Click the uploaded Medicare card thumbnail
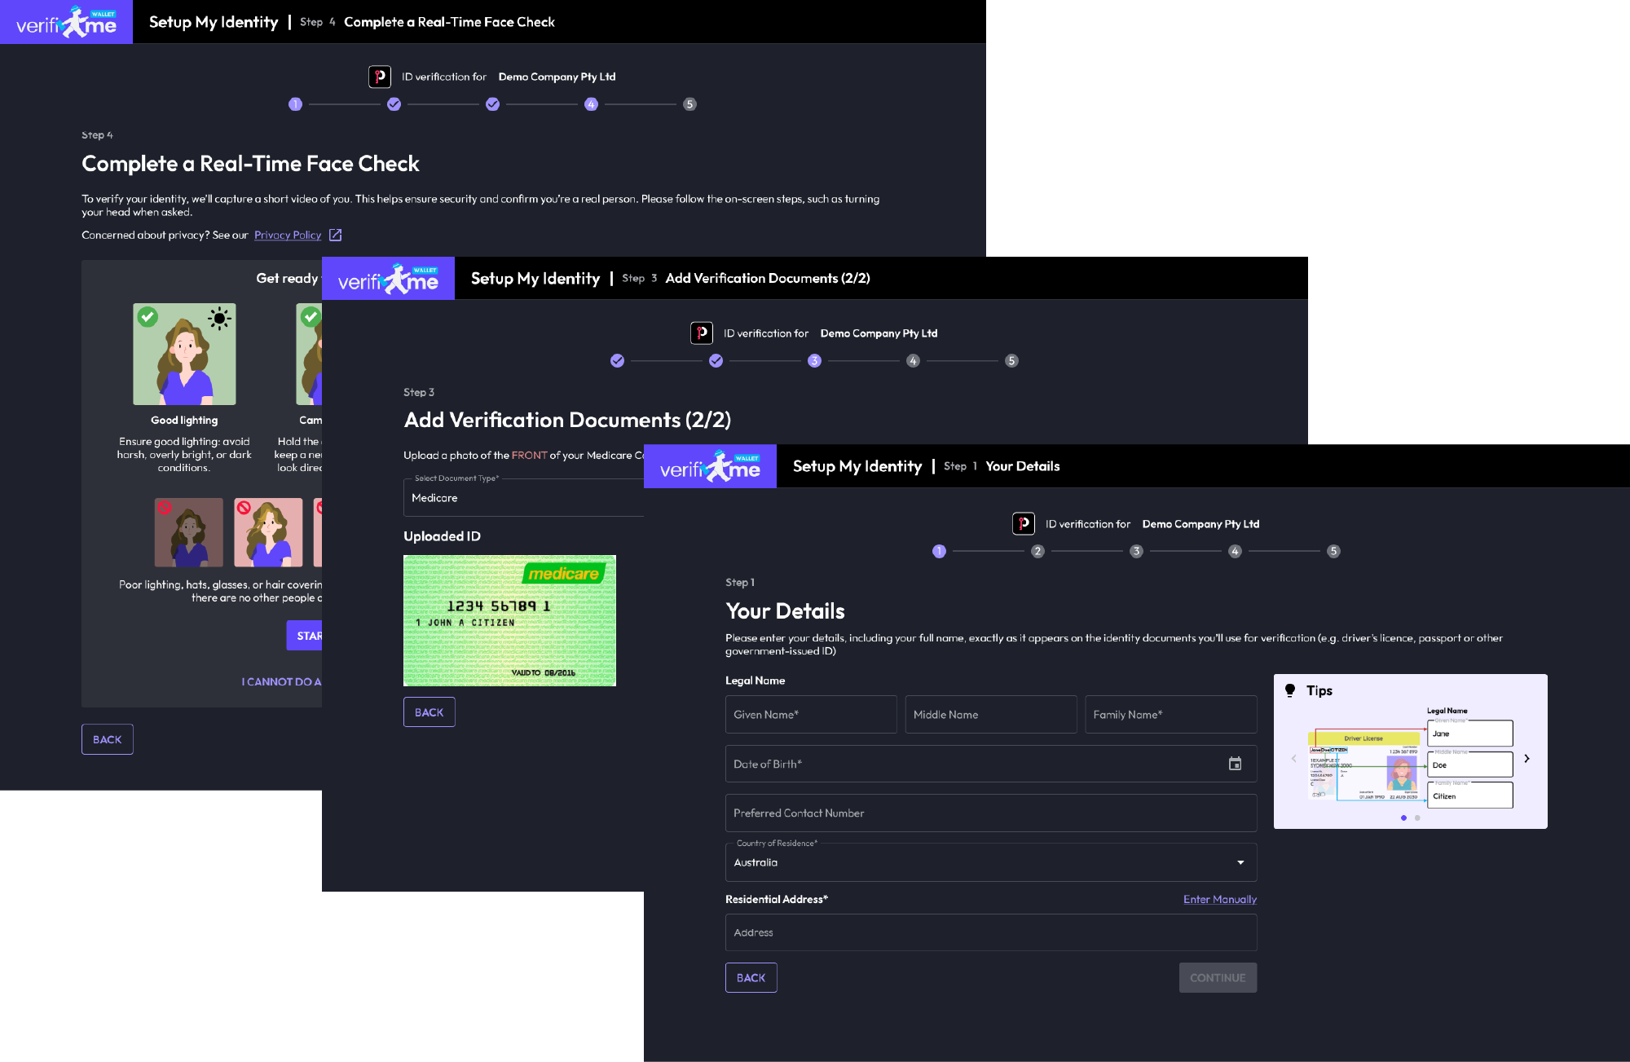The height and width of the screenshot is (1062, 1630). click(509, 620)
